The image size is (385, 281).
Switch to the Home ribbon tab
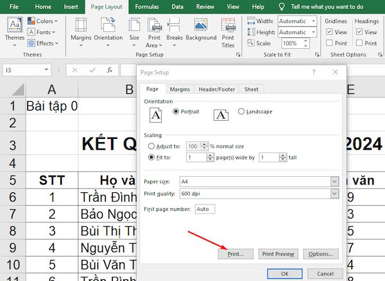pos(43,6)
